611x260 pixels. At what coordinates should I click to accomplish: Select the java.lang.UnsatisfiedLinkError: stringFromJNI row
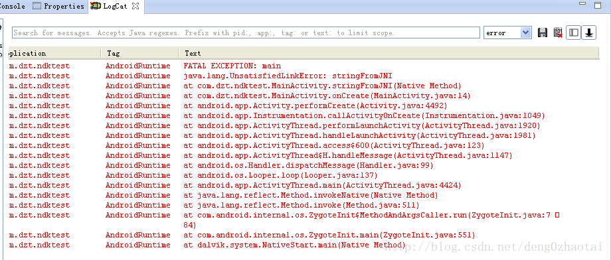coord(304,76)
